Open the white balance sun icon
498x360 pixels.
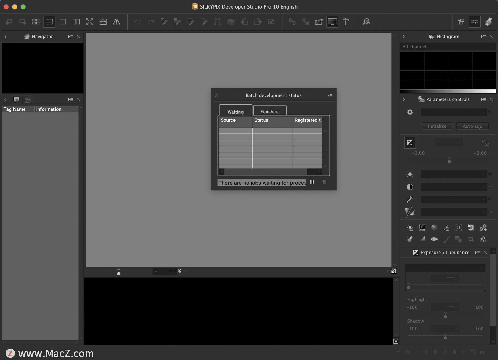[x=410, y=174]
